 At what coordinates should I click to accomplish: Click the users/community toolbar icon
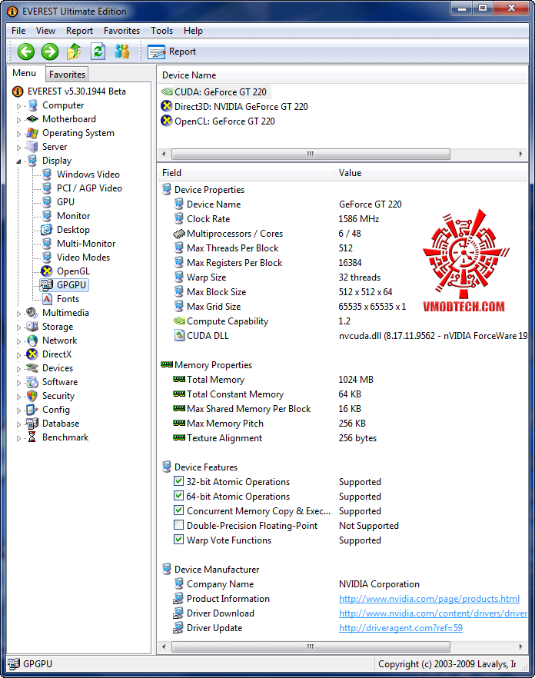tap(122, 52)
